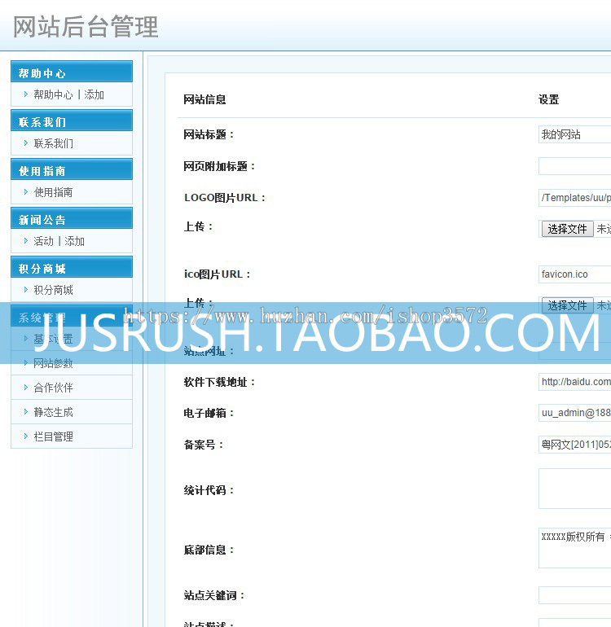This screenshot has height=627, width=611.
Task: Open the 积分商城 sidebar link
Action: point(53,290)
